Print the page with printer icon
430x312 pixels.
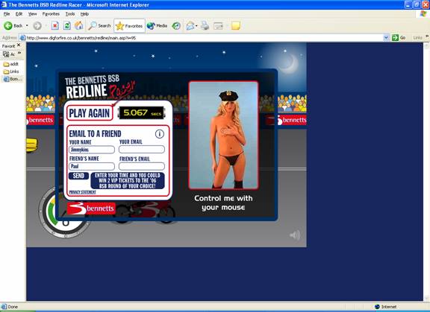coord(205,26)
